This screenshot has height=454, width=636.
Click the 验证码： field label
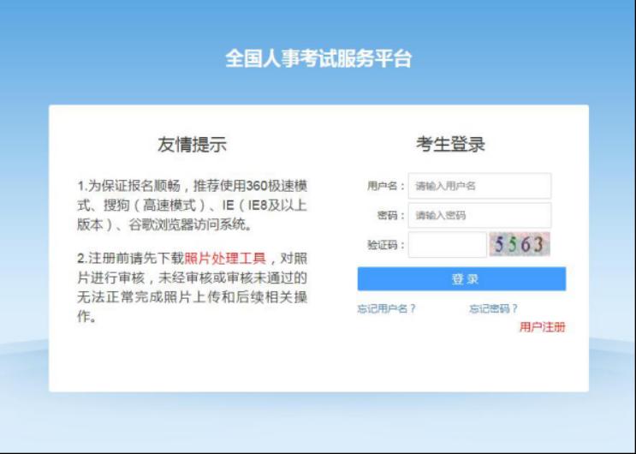tap(384, 246)
